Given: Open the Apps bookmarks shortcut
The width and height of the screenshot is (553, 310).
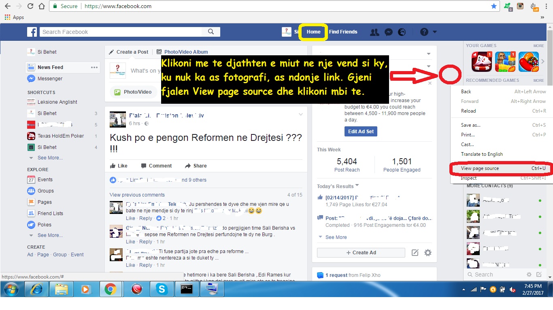Looking at the screenshot, I should click(x=14, y=17).
